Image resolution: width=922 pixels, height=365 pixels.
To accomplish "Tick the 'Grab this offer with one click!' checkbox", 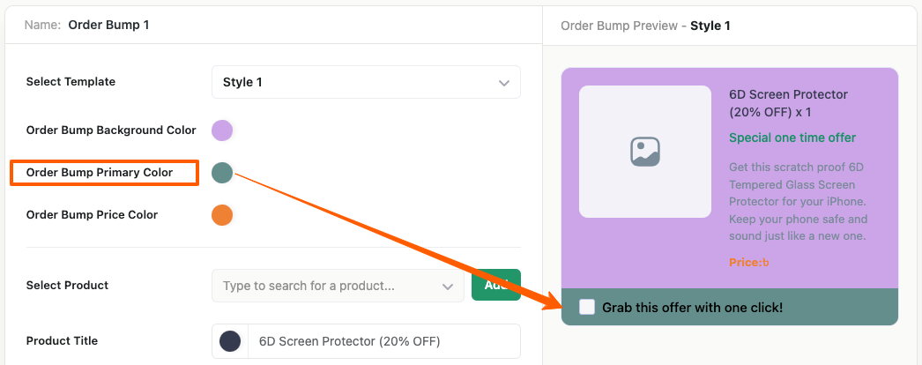I will (x=587, y=308).
